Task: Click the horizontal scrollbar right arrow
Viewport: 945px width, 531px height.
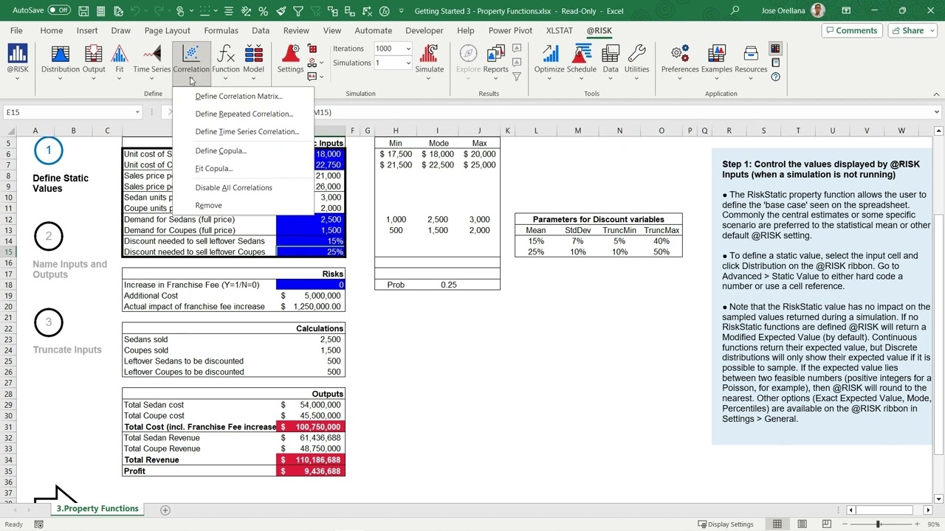Action: (x=928, y=510)
